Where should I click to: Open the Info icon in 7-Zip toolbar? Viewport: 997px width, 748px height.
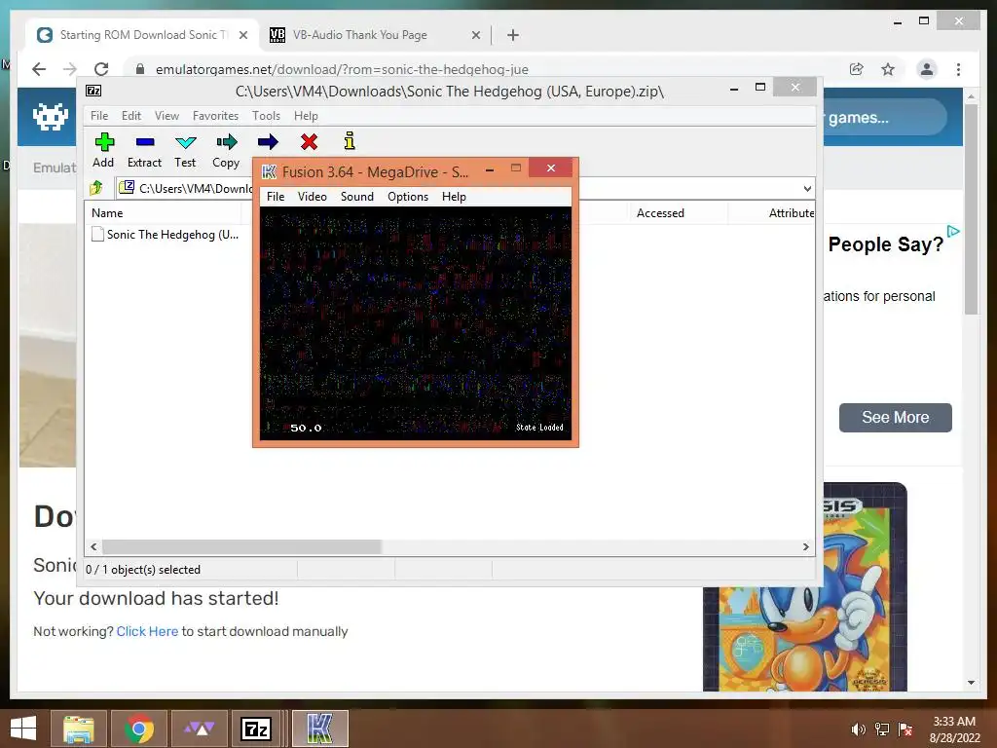tap(350, 141)
